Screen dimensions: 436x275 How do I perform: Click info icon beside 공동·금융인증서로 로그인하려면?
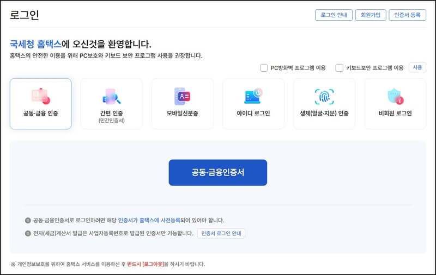[x=28, y=221]
